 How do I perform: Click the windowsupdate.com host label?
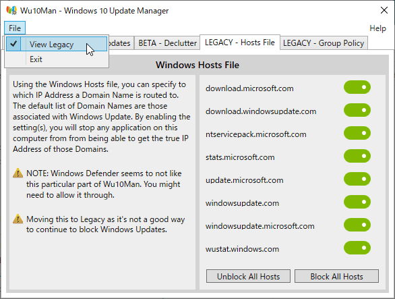point(242,203)
